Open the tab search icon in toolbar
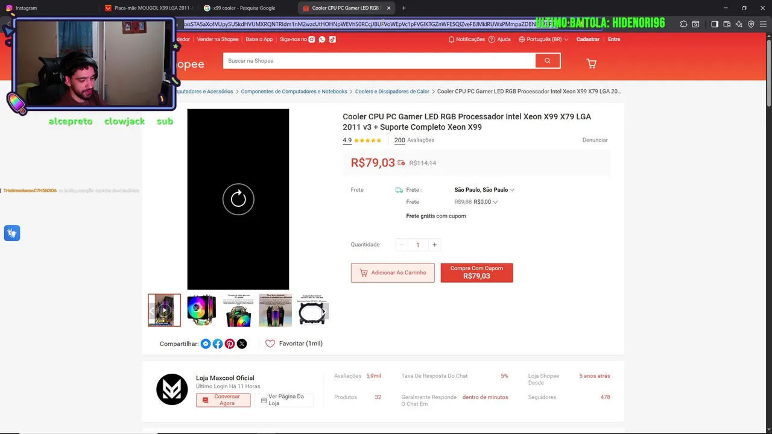Screen dimensions: 772x434 coord(695,24)
